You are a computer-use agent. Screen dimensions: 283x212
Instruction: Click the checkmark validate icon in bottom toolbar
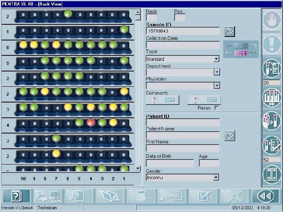click(204, 196)
